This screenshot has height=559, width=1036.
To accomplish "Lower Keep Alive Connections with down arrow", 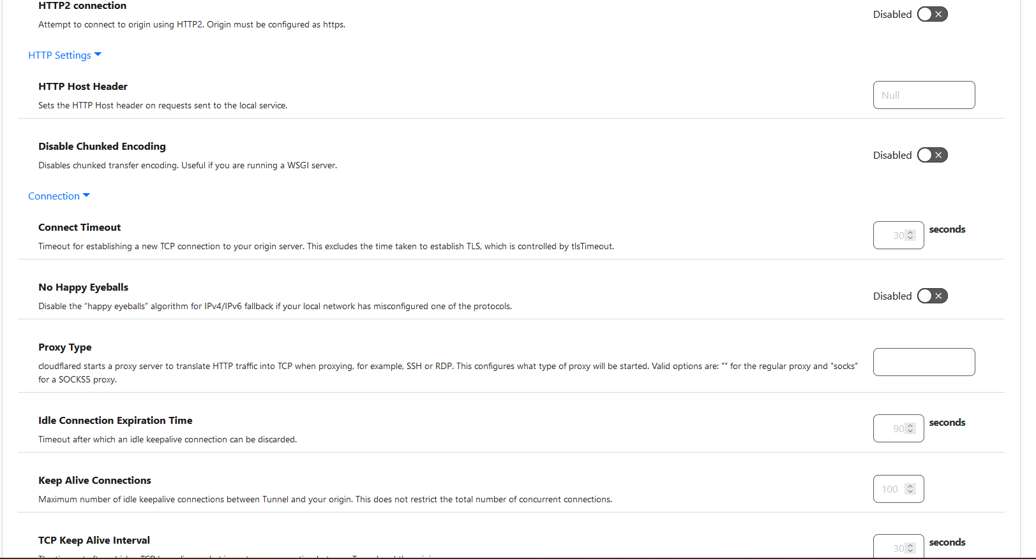I will point(911,492).
